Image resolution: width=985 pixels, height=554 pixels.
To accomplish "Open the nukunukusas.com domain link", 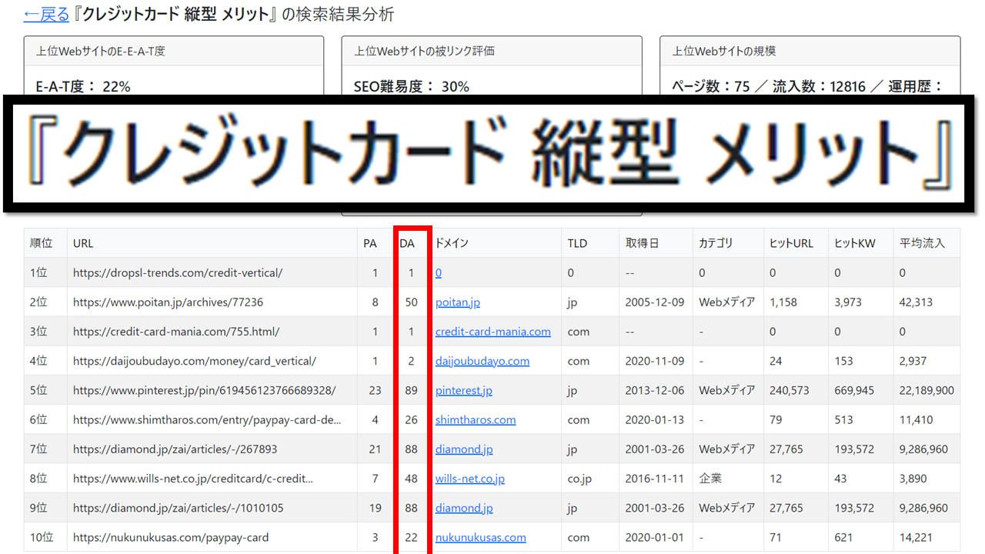I will pyautogui.click(x=479, y=537).
